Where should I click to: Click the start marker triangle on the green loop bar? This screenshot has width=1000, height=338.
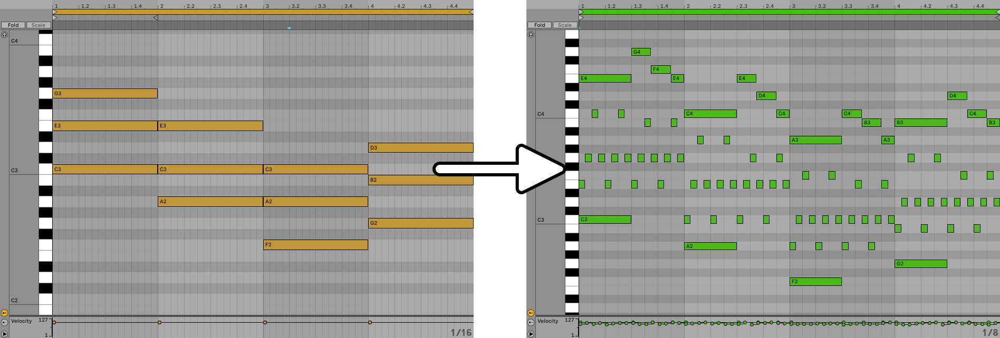coord(581,12)
